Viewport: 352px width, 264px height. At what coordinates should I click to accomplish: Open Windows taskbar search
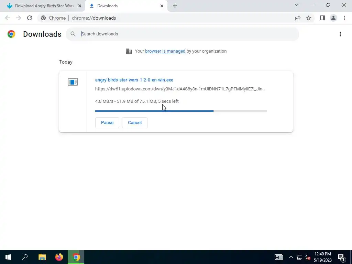click(x=25, y=257)
